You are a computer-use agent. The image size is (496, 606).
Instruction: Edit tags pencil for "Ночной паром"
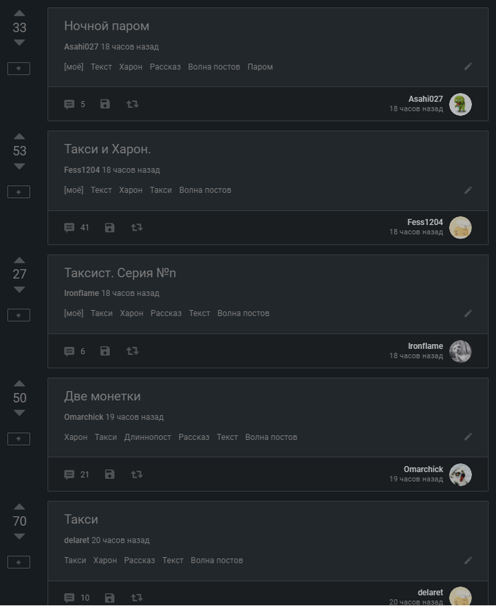coord(468,67)
